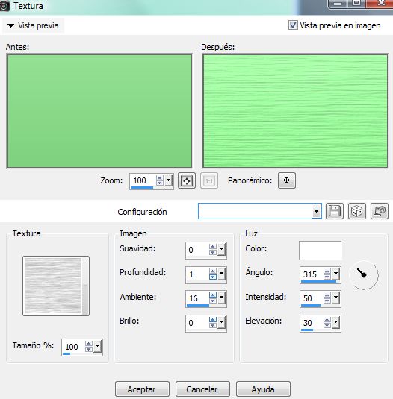Click the fit-to-window zoom icon
The width and height of the screenshot is (393, 399).
click(187, 180)
